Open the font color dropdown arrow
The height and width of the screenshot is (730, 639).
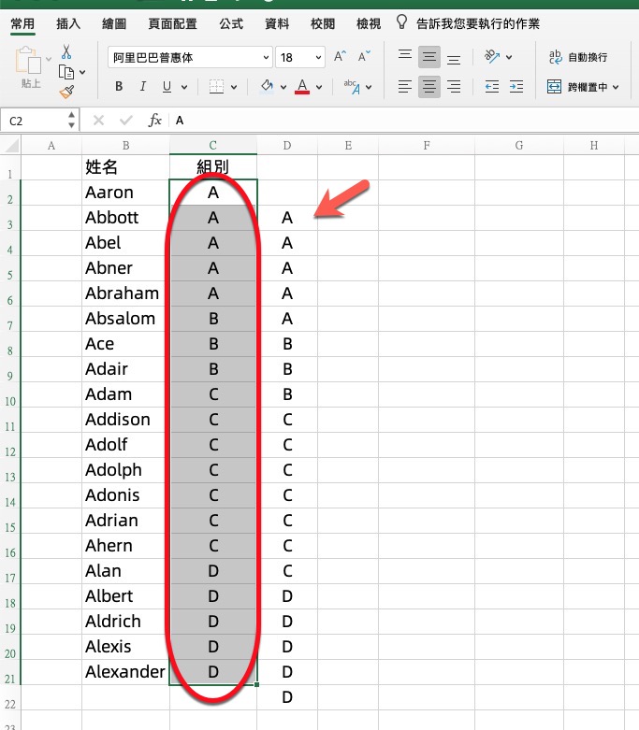click(319, 87)
